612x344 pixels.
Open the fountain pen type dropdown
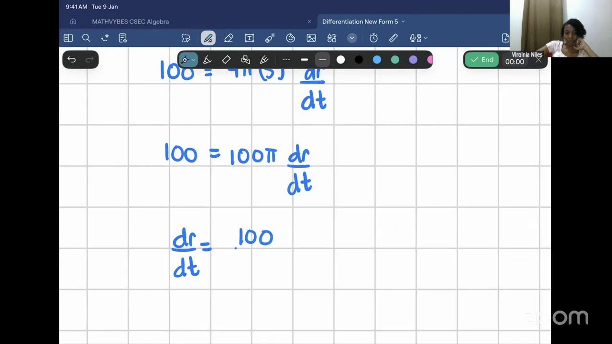tap(188, 60)
